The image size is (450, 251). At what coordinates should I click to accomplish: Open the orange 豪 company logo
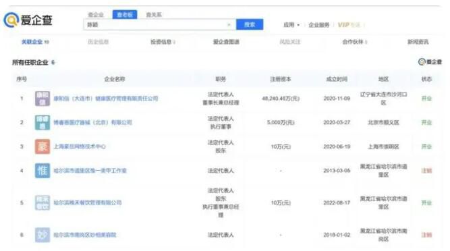point(43,146)
